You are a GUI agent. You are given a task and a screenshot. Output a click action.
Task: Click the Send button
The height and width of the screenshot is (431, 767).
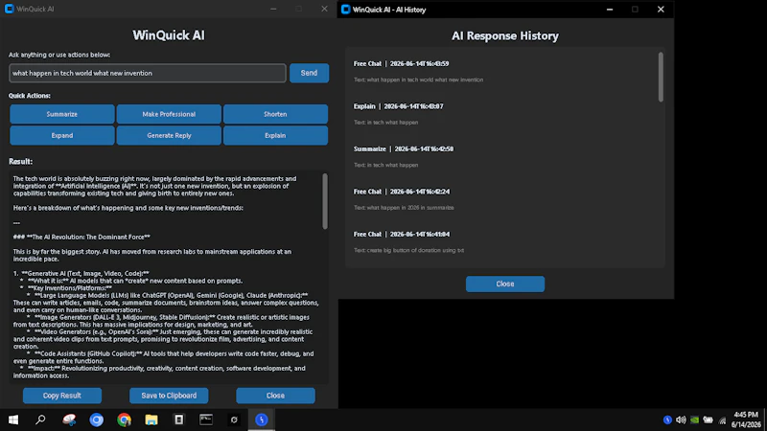309,73
